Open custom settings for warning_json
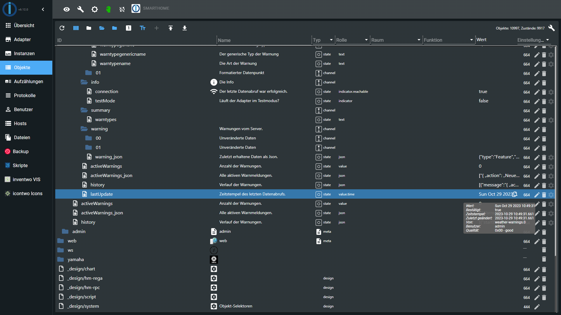 click(x=551, y=157)
